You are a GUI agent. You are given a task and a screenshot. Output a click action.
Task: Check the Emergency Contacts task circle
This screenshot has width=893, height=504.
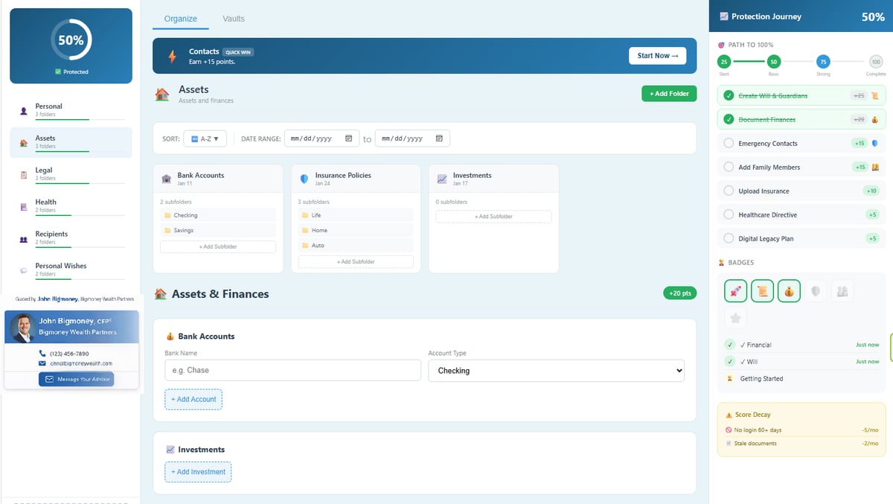click(x=729, y=143)
